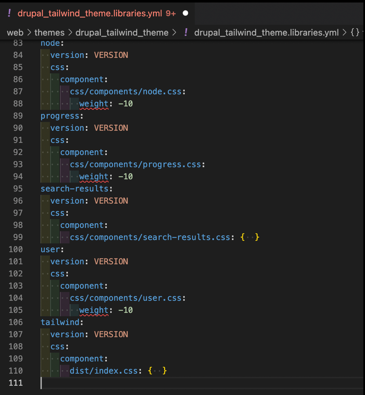Viewport: 365px width, 395px height.
Task: Click the curly braces symbol breadcrumb icon
Action: coord(355,32)
